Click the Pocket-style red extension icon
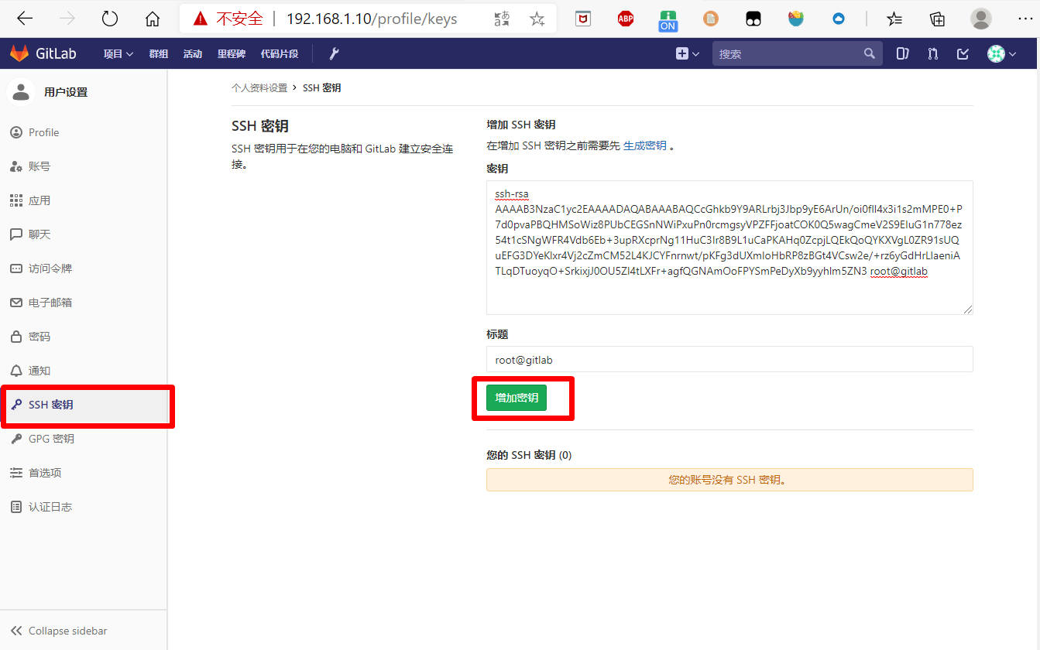 [x=583, y=19]
